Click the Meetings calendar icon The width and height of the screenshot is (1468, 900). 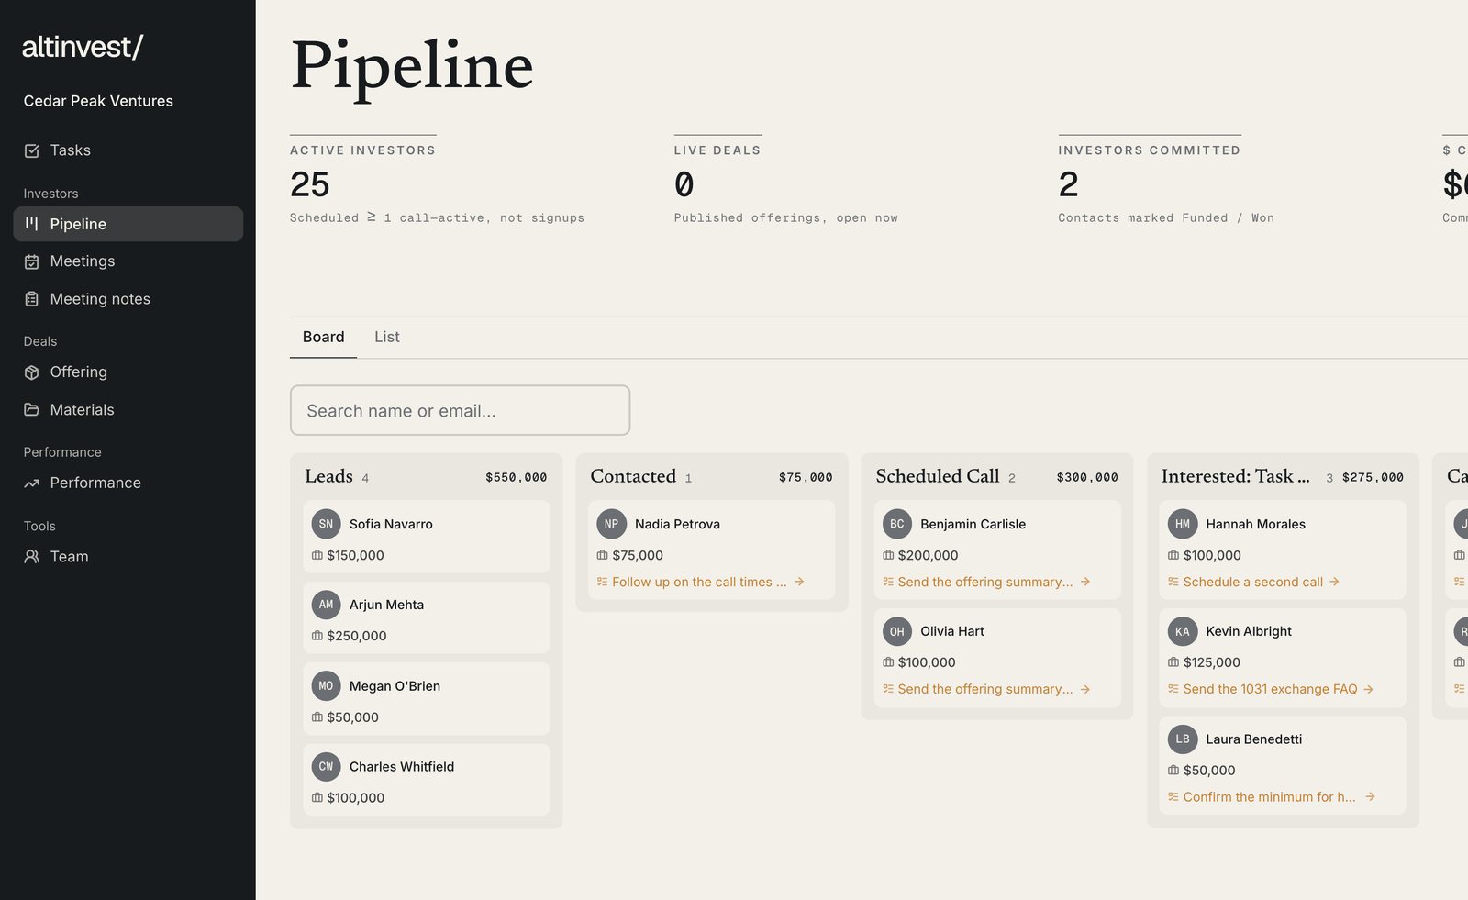pos(32,261)
